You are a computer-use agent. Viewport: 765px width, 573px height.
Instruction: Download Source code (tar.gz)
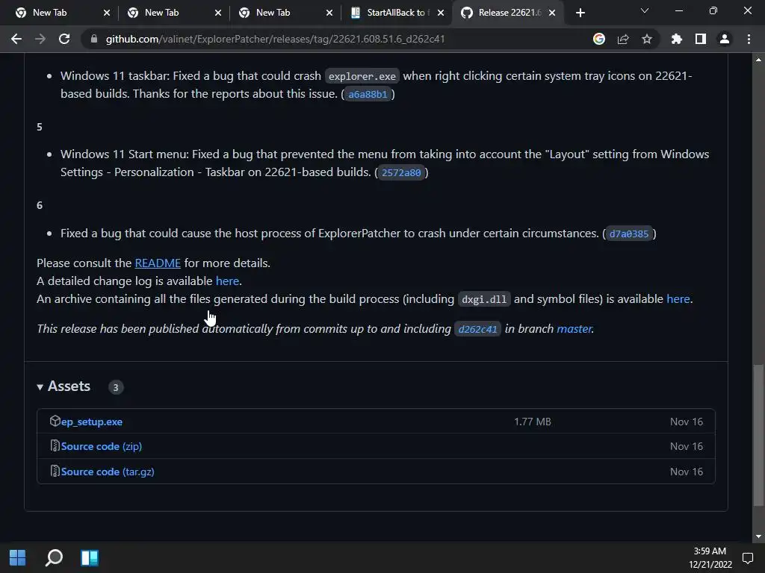(108, 472)
